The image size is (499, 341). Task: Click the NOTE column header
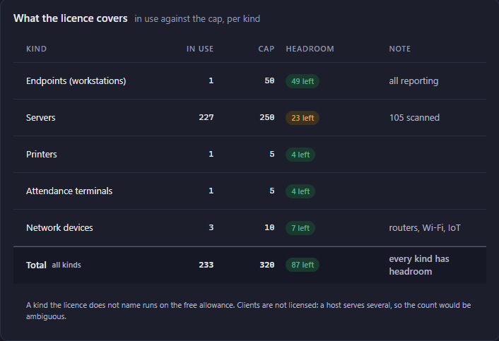400,49
